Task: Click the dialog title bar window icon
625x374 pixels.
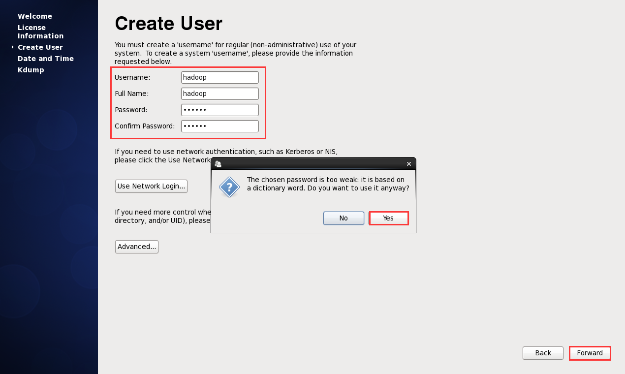Action: [x=218, y=164]
